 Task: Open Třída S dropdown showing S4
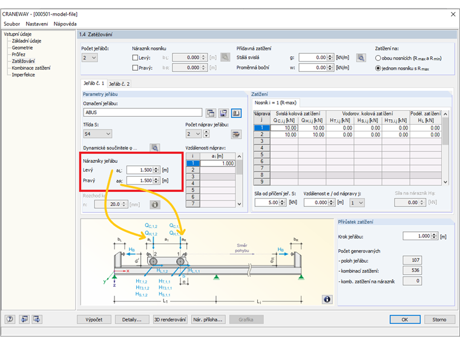pyautogui.click(x=97, y=134)
